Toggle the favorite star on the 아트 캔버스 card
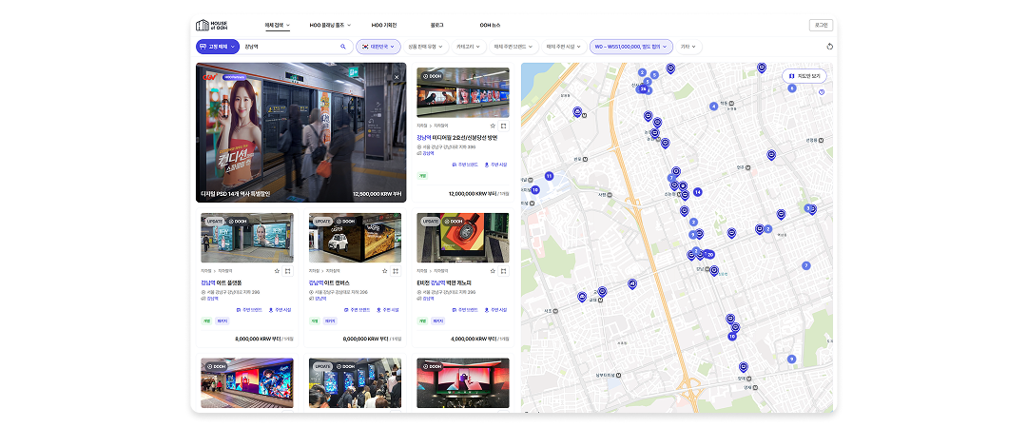 pyautogui.click(x=385, y=271)
